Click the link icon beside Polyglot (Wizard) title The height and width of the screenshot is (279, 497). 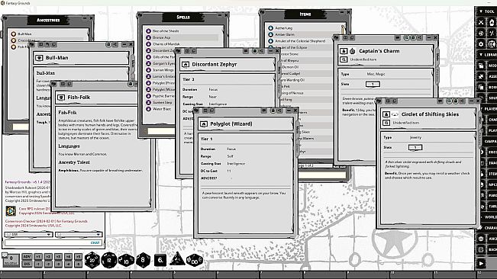[204, 124]
